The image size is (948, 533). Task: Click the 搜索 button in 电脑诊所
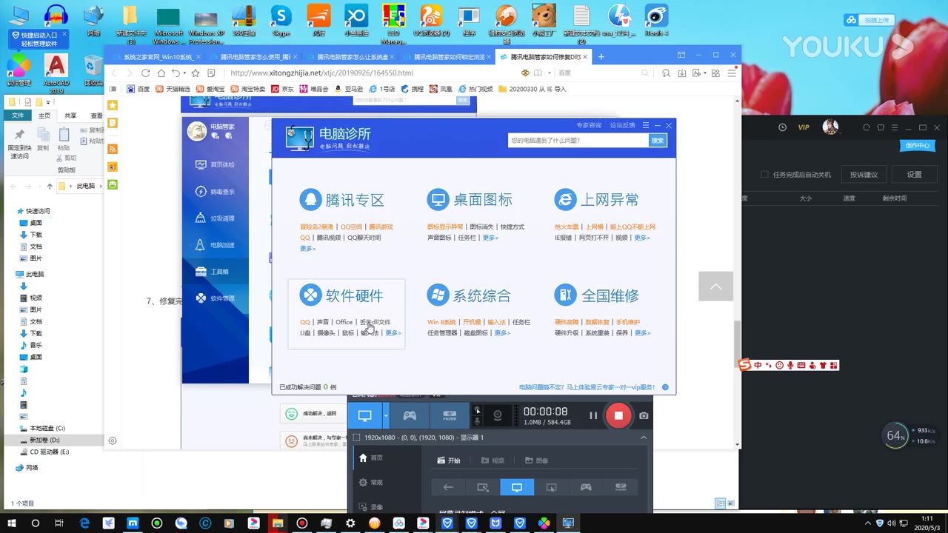pos(656,140)
